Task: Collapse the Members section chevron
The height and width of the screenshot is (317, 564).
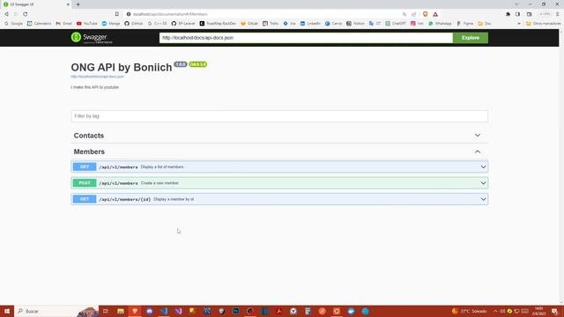Action: click(x=478, y=151)
